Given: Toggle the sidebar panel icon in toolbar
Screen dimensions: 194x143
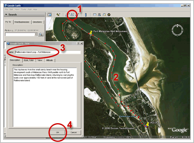Looking at the screenshot, I should tap(50, 15).
